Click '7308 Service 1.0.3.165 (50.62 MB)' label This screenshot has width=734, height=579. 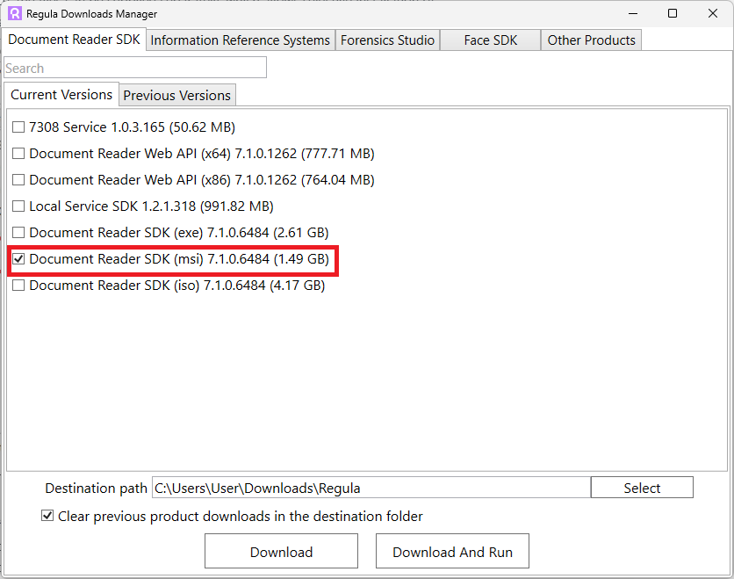click(x=132, y=127)
